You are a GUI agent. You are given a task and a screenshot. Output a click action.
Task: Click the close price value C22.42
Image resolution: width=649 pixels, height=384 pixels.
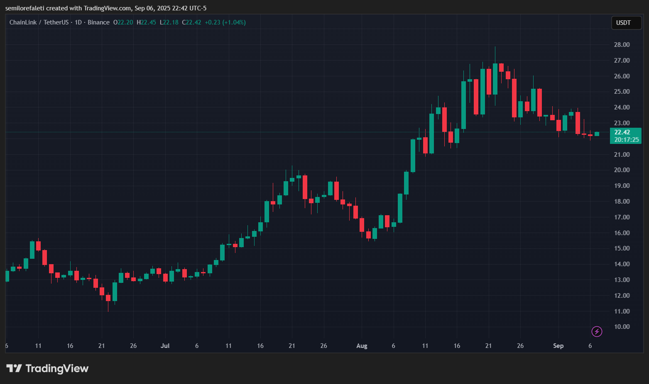pos(191,22)
